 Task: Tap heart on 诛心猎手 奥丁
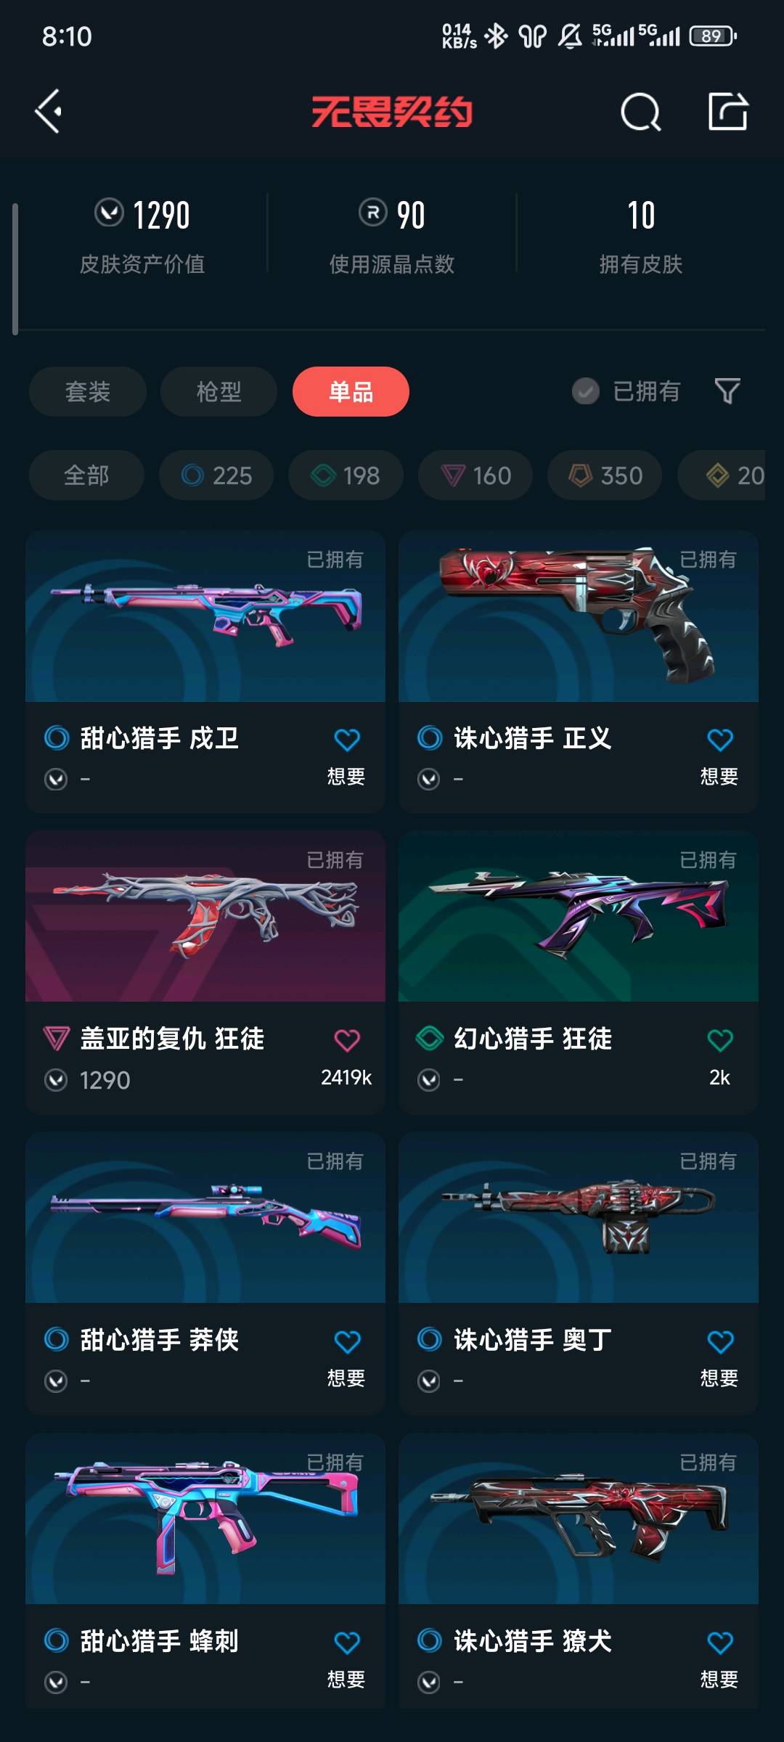pyautogui.click(x=720, y=1341)
